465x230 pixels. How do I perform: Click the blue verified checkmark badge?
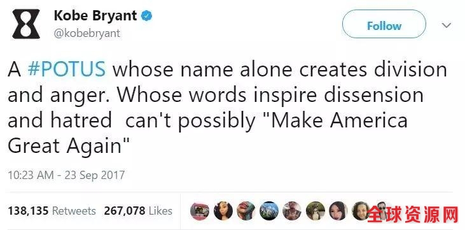[146, 16]
